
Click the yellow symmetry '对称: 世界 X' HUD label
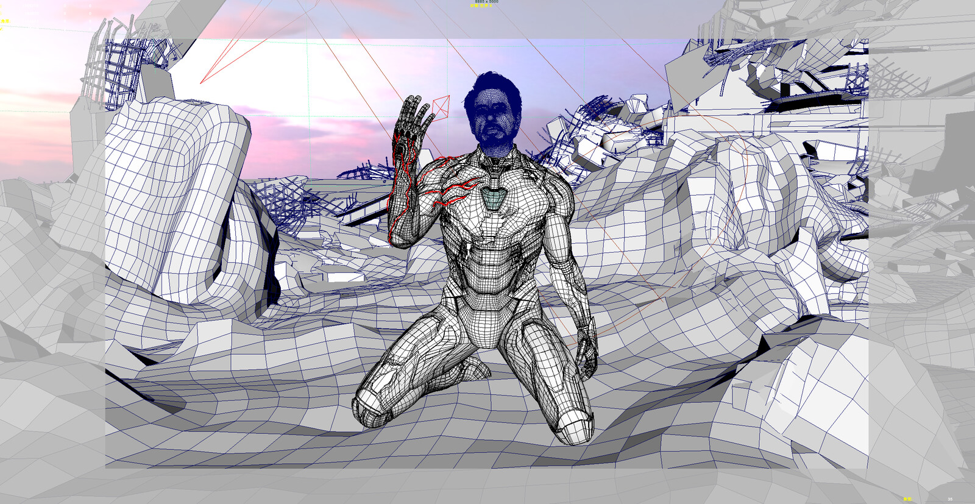tap(481, 5)
